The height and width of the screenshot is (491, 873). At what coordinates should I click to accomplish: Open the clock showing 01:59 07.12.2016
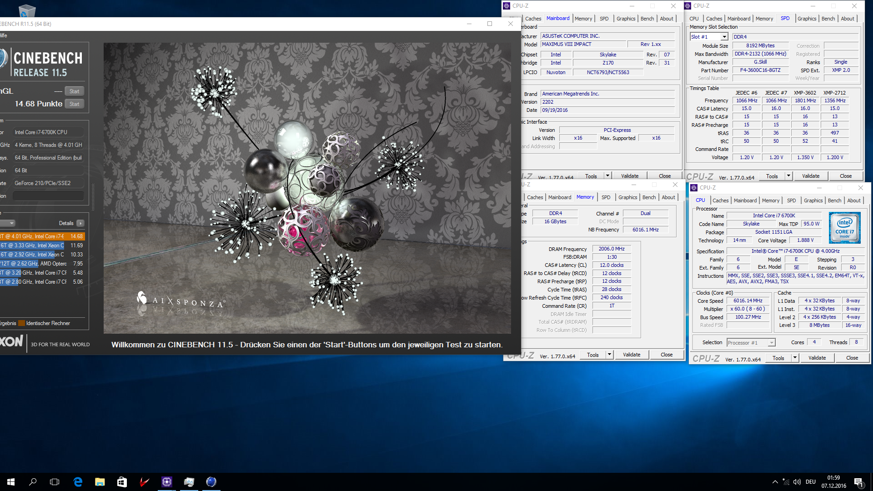833,482
